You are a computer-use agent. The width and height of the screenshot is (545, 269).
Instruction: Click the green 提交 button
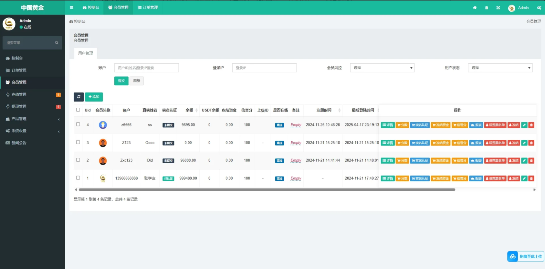(121, 81)
